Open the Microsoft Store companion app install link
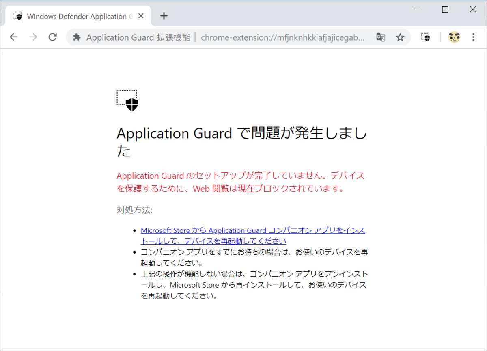The image size is (487, 351). [x=253, y=236]
